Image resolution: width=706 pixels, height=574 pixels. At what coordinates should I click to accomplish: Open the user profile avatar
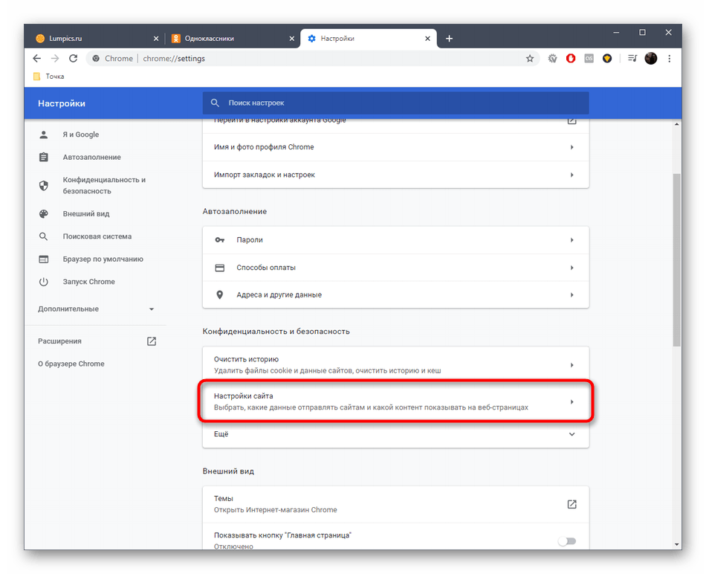click(x=651, y=59)
